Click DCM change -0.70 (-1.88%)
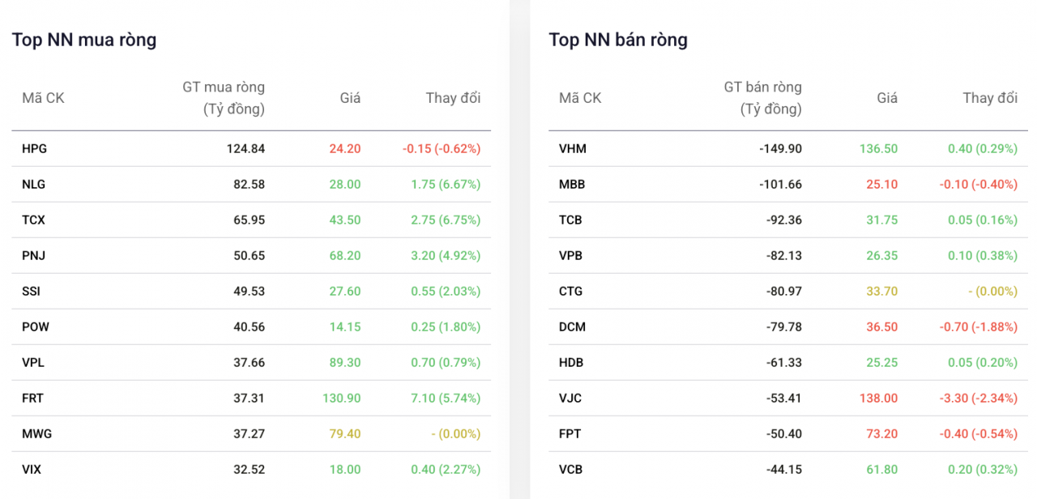 977,327
